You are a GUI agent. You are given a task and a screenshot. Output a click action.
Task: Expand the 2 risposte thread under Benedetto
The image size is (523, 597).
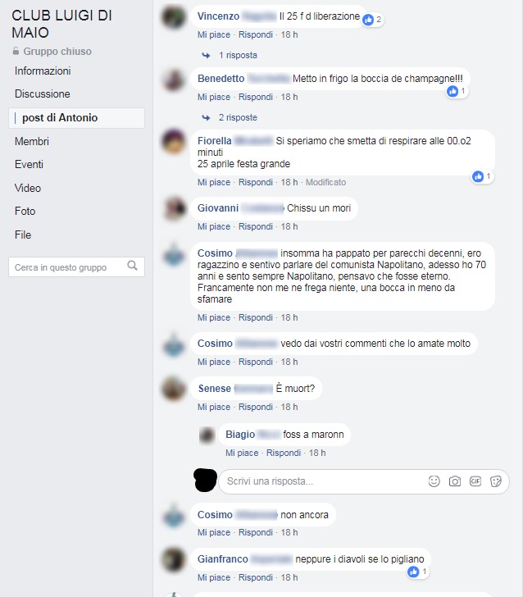coord(230,117)
